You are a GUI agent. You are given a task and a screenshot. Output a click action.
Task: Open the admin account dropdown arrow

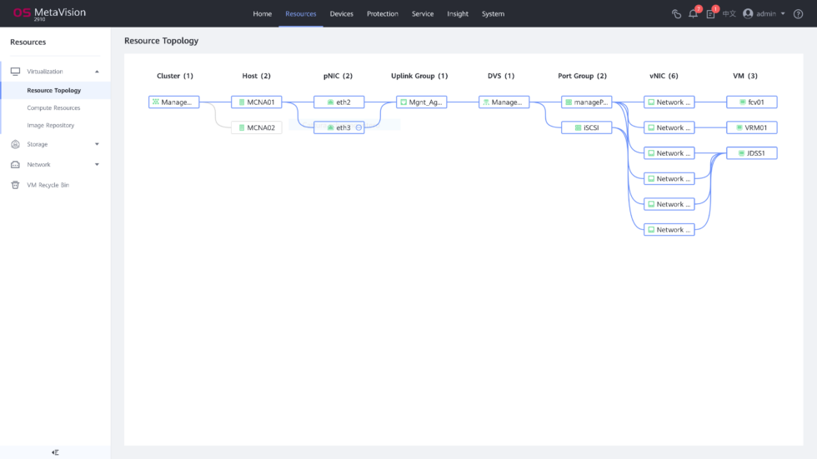point(783,14)
